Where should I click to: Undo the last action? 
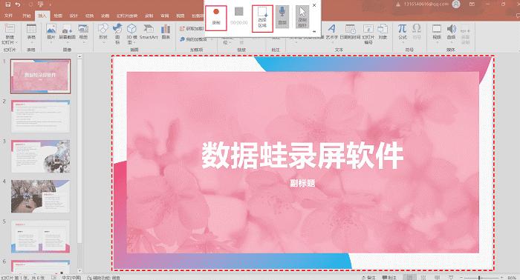tap(18, 4)
